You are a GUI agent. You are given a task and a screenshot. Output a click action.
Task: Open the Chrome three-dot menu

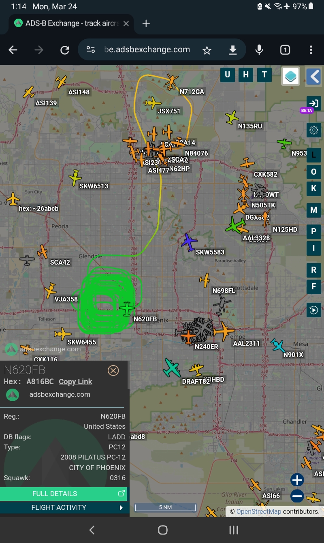point(311,50)
